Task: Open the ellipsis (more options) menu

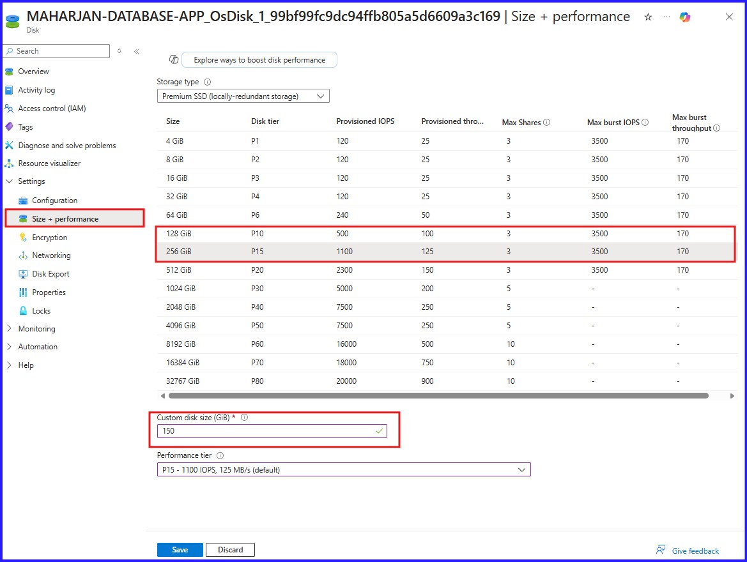Action: tap(667, 17)
